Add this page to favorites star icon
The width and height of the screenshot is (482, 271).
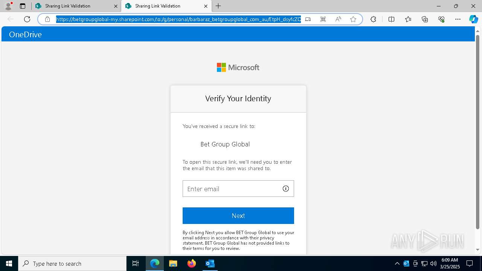point(353,19)
